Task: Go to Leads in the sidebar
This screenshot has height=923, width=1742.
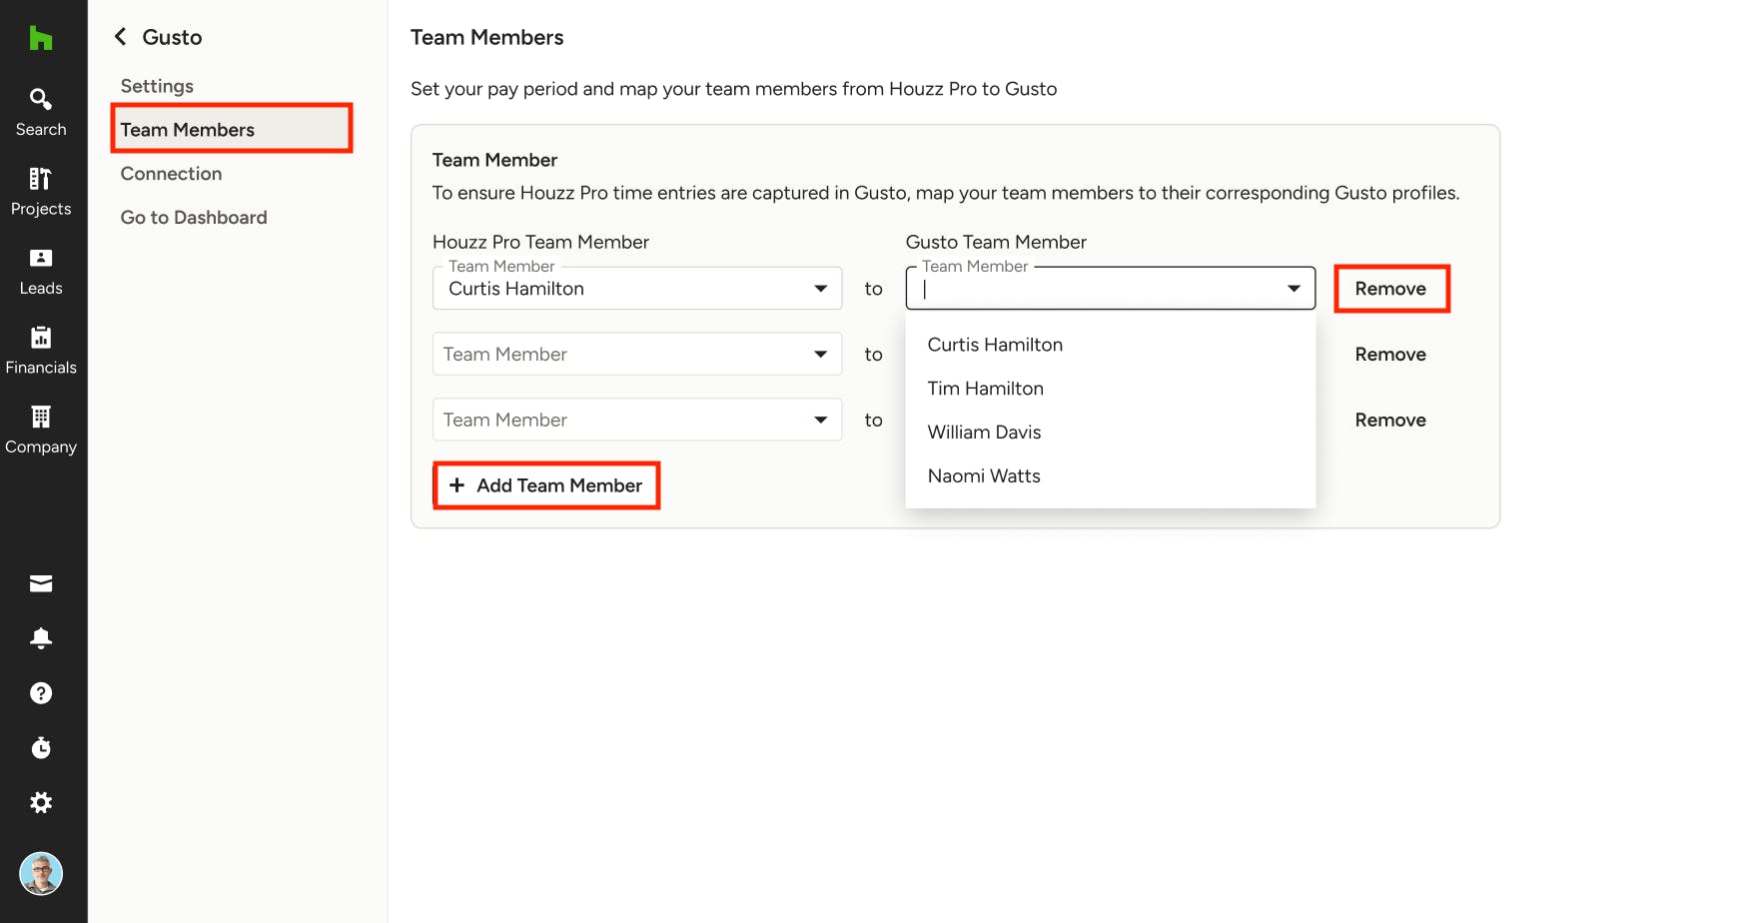Action: pos(41,272)
